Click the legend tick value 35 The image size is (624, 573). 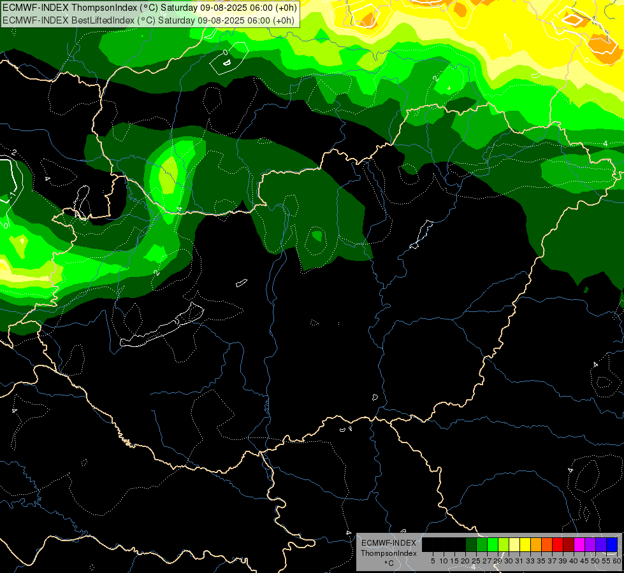(542, 561)
